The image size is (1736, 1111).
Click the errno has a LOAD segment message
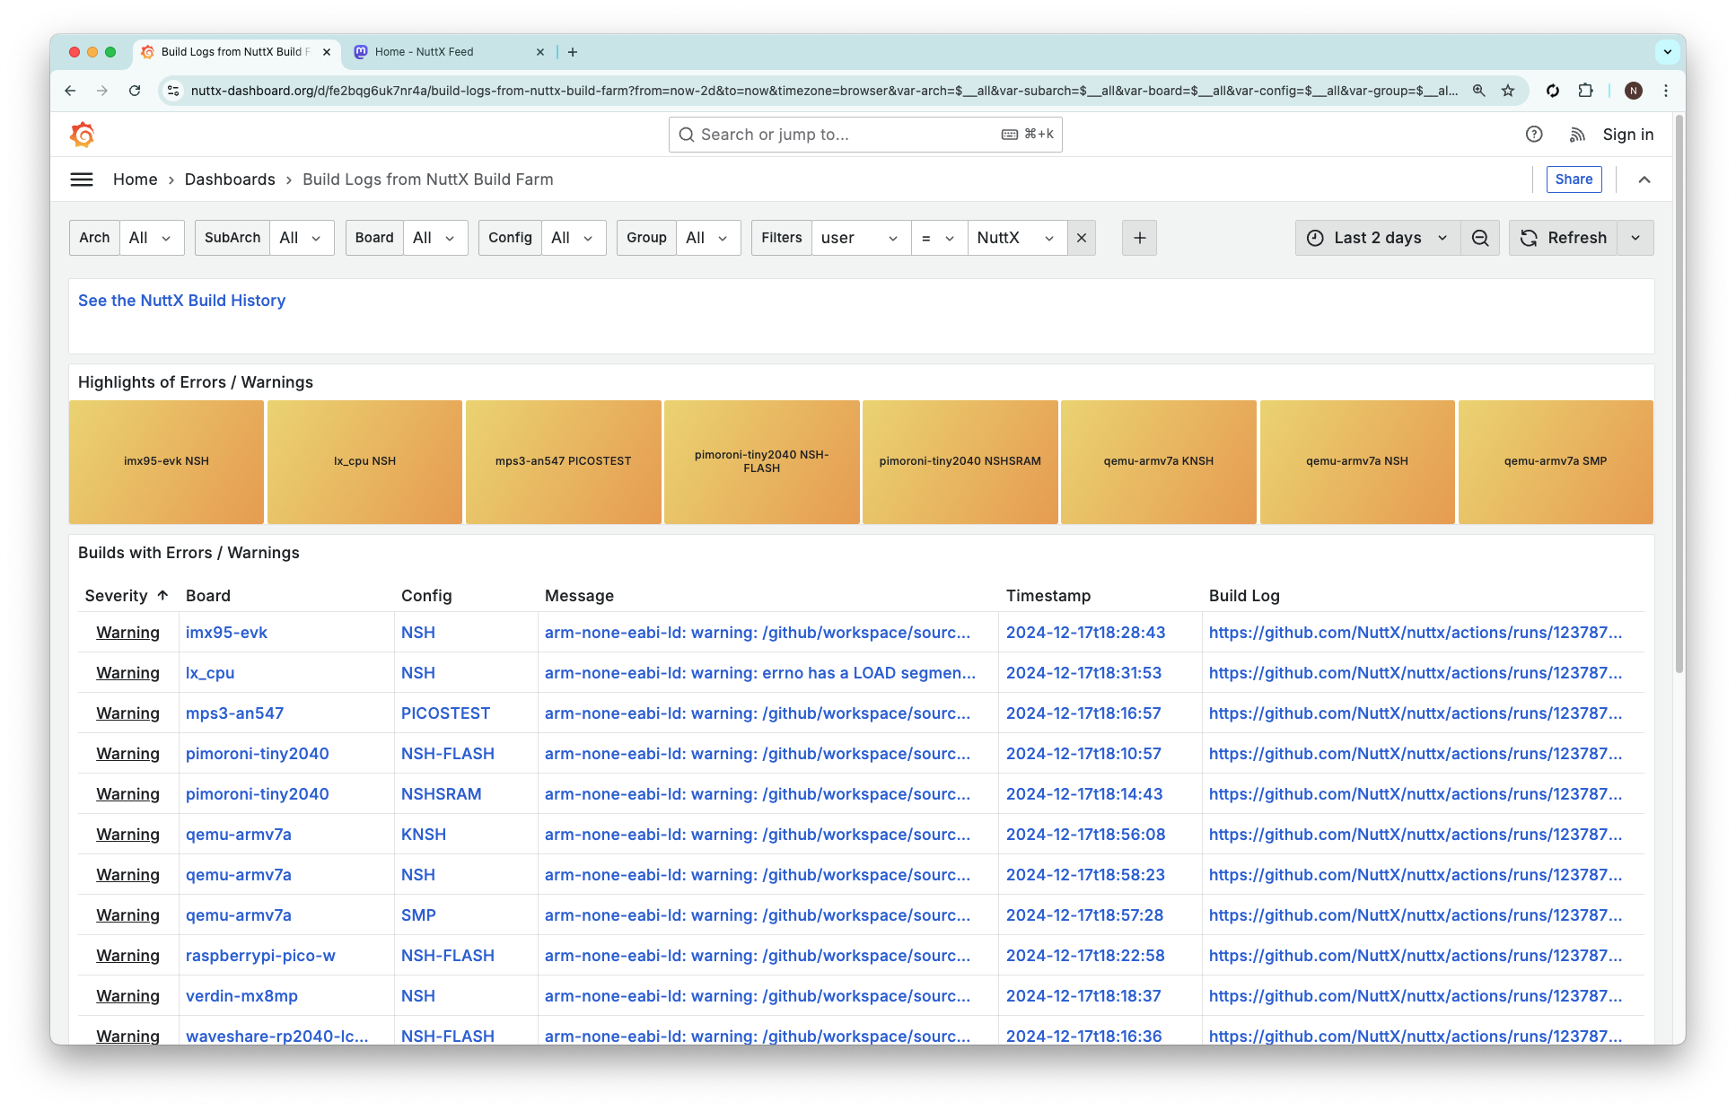(760, 673)
